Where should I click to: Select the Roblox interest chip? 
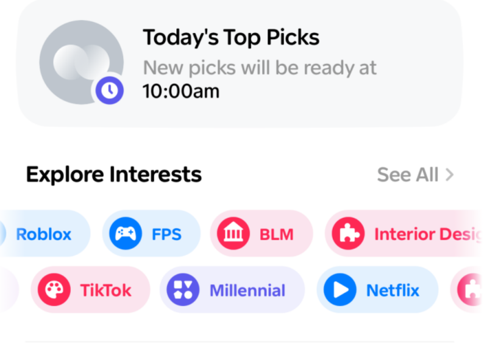(x=44, y=234)
